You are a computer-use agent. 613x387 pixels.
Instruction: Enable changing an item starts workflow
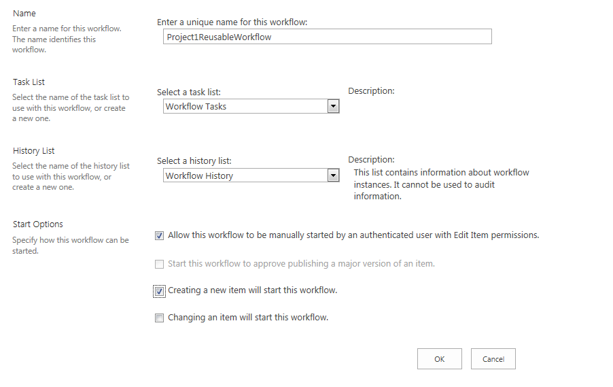[159, 318]
